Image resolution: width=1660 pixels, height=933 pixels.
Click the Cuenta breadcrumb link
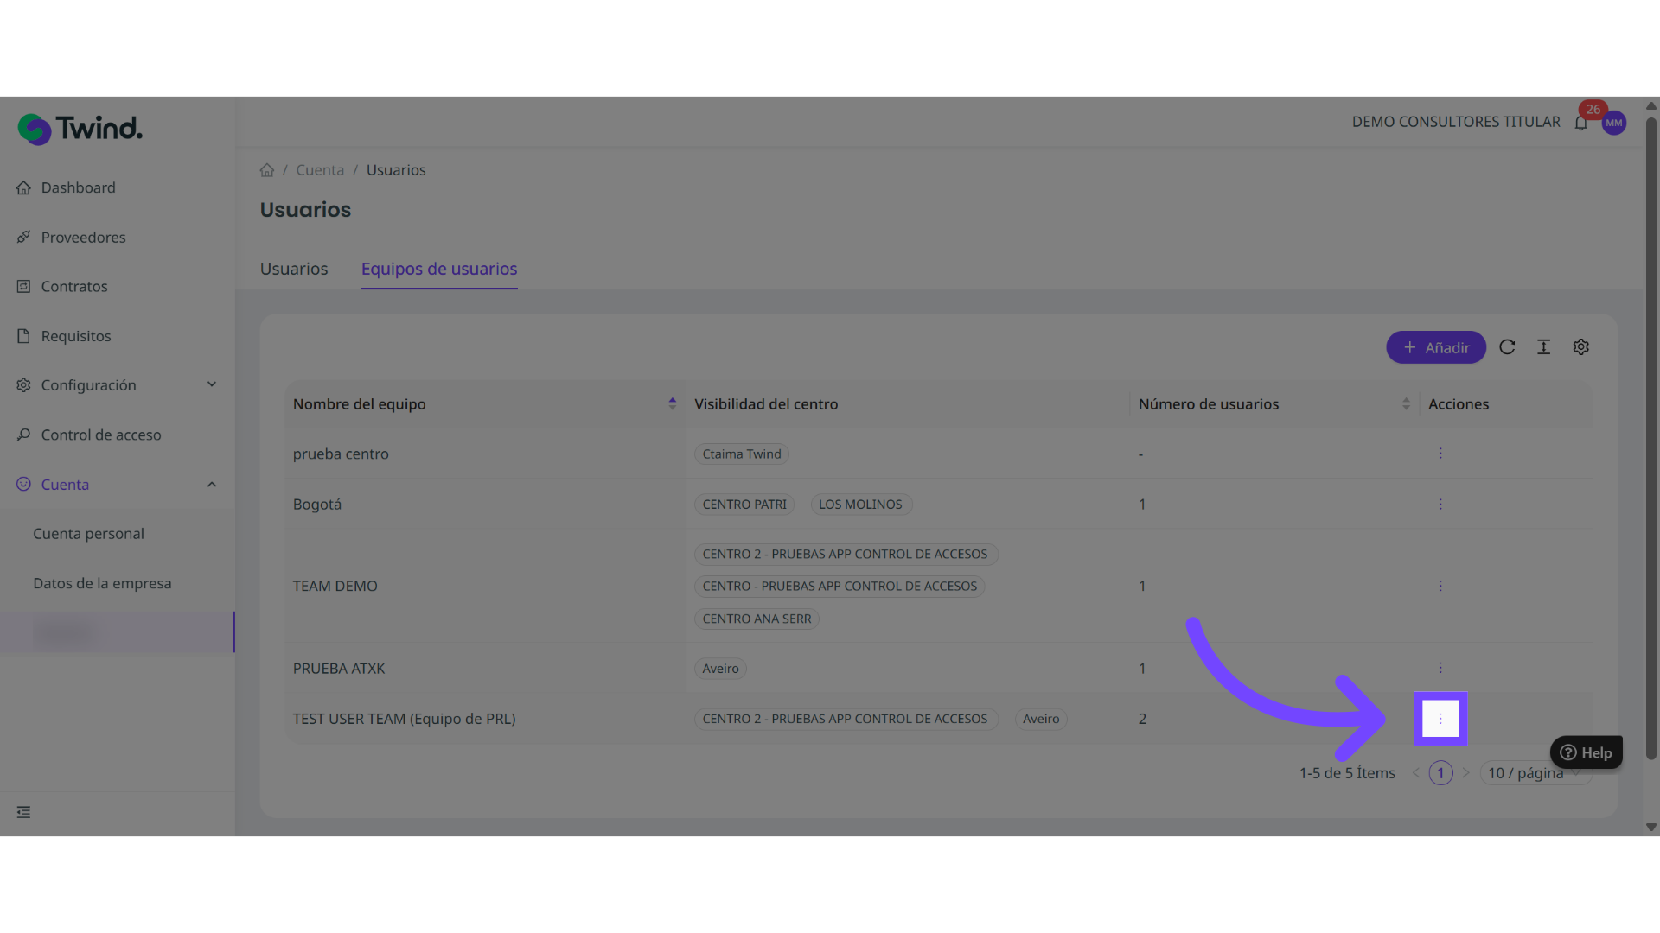click(320, 170)
